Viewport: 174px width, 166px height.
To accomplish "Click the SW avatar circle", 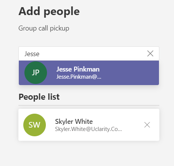I will (35, 125).
